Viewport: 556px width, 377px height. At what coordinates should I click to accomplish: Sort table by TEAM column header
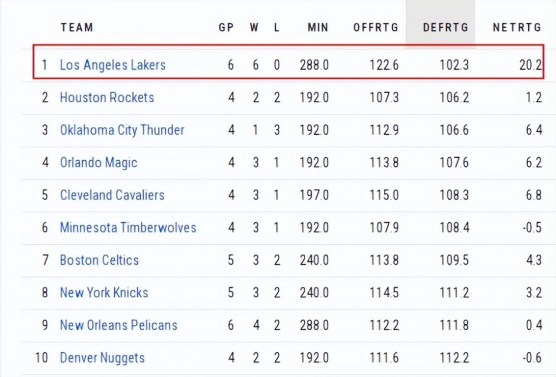[x=77, y=27]
